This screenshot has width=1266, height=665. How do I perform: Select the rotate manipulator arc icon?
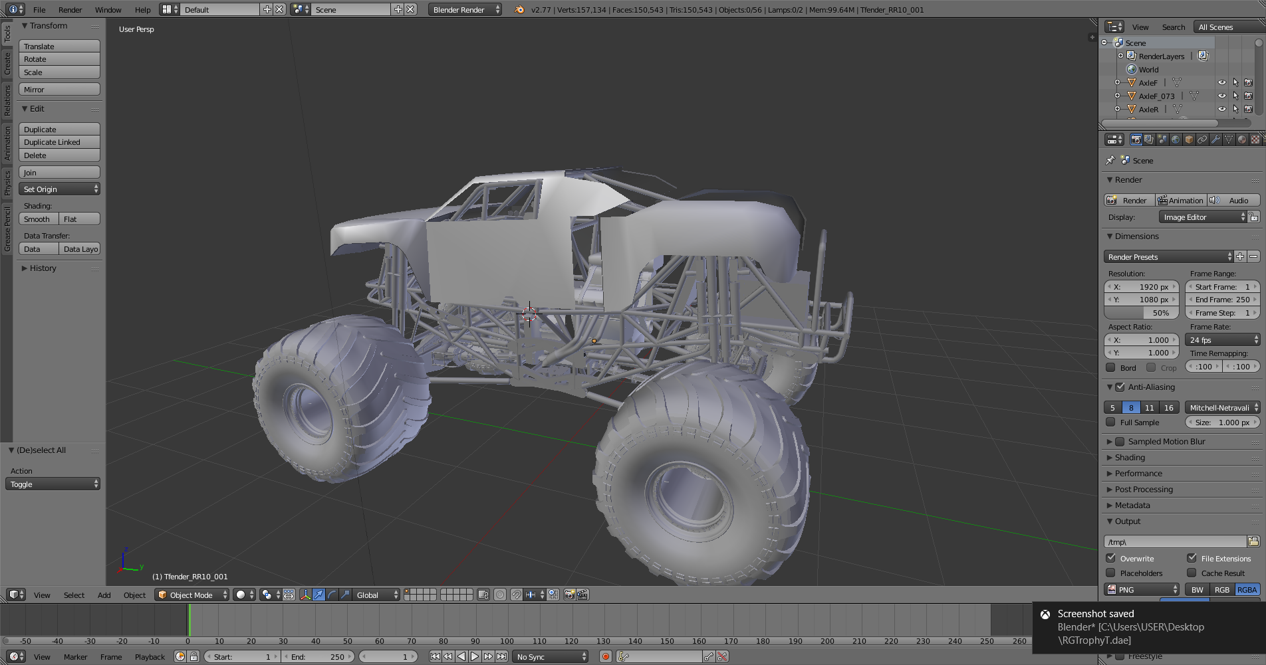(332, 595)
